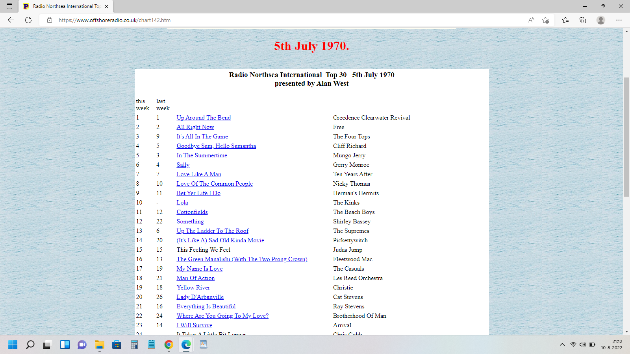This screenshot has height=354, width=630.
Task: Open the Collections icon
Action: (583, 20)
